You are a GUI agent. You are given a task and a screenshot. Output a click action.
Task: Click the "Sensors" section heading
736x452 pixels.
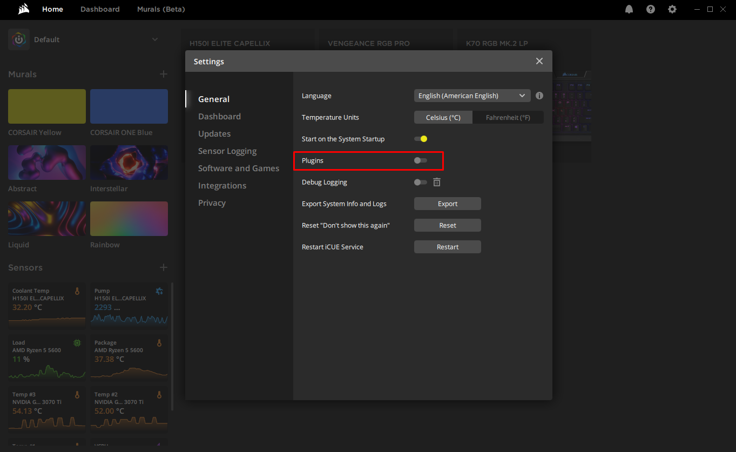click(x=25, y=267)
